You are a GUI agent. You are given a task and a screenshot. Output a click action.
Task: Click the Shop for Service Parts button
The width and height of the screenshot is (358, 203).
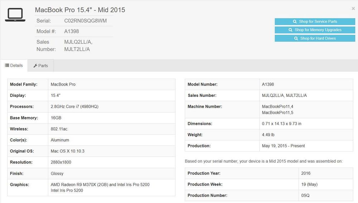click(x=315, y=21)
